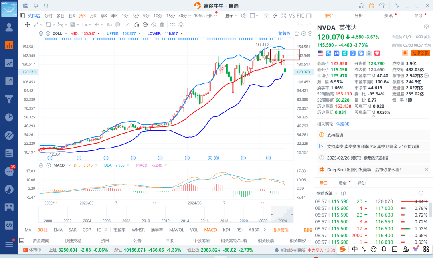Open BOLL indicator settings gear

(41, 33)
